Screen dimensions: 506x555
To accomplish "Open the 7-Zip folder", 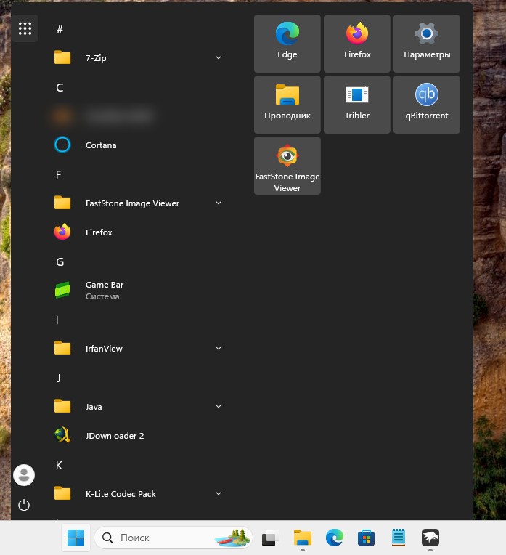I will coord(139,57).
